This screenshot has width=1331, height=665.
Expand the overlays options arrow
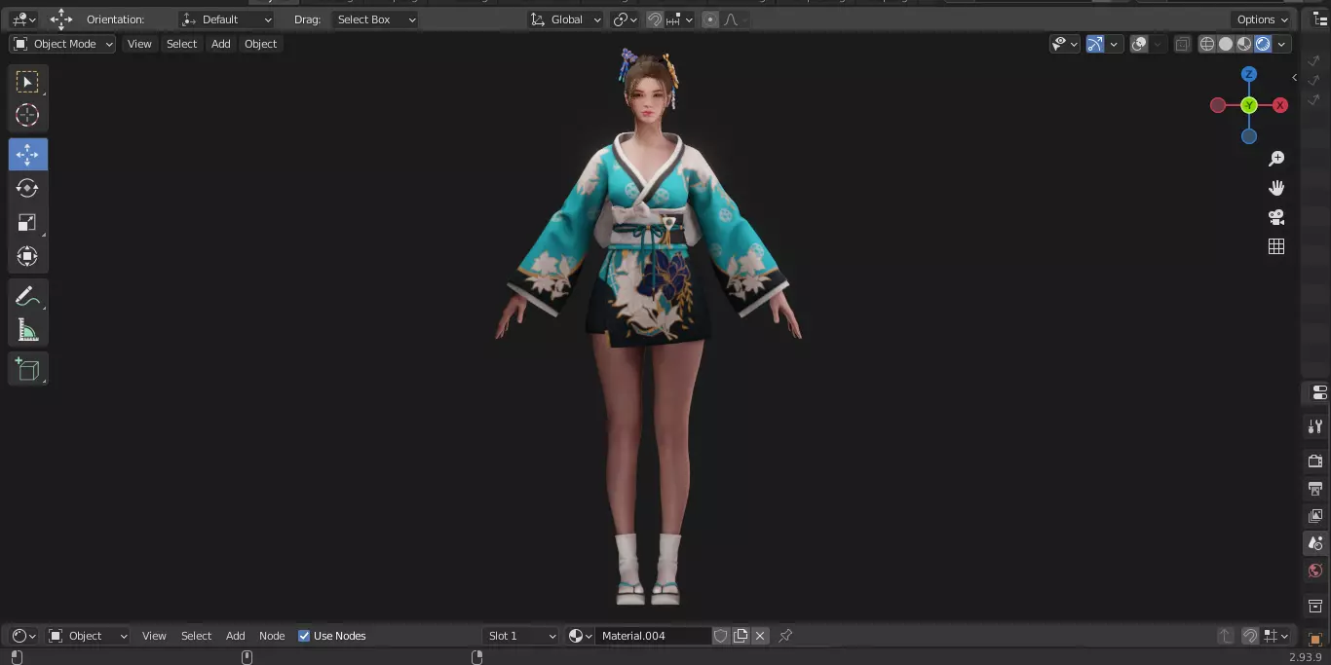1158,44
